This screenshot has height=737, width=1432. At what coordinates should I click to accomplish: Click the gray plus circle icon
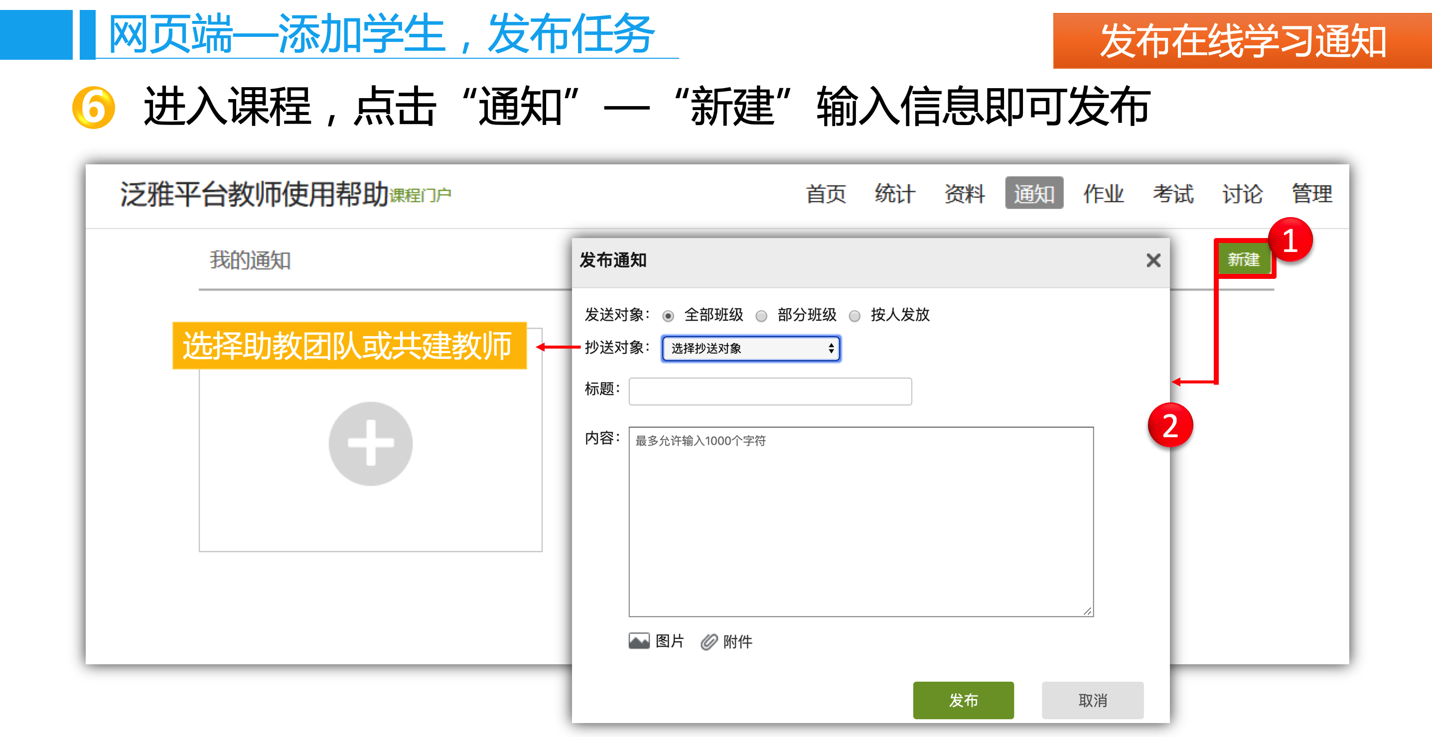tap(370, 443)
